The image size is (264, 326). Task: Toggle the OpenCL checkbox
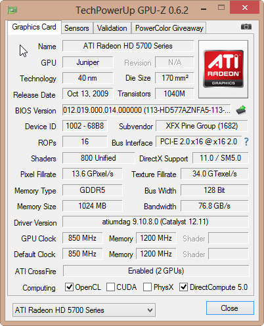click(69, 287)
